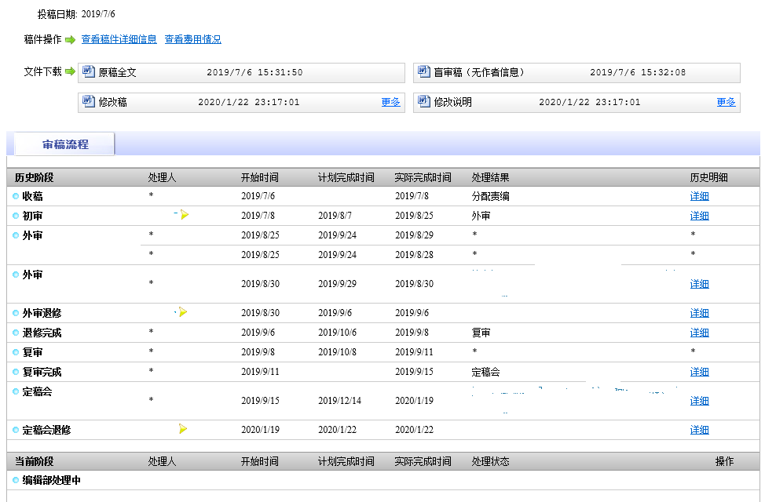Click the green arrow beside 稿件操作

70,40
